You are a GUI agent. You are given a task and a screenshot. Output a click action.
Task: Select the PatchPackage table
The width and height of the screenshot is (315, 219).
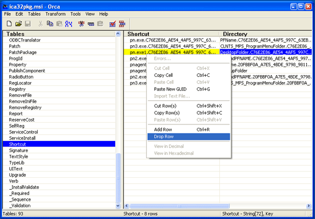pos(59,52)
